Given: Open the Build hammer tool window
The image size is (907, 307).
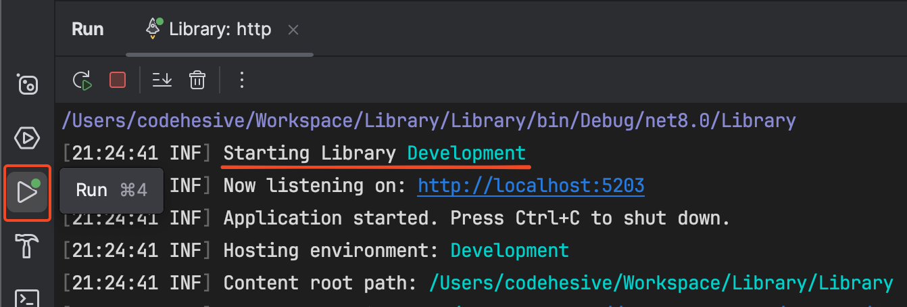Looking at the screenshot, I should coord(27,246).
